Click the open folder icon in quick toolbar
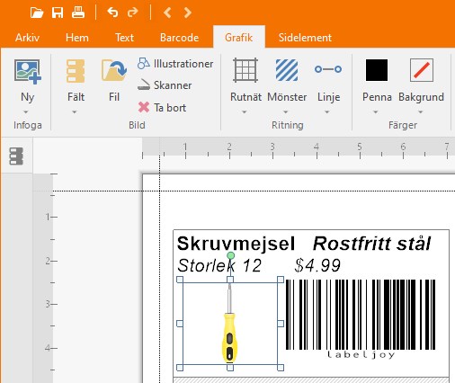 (37, 13)
